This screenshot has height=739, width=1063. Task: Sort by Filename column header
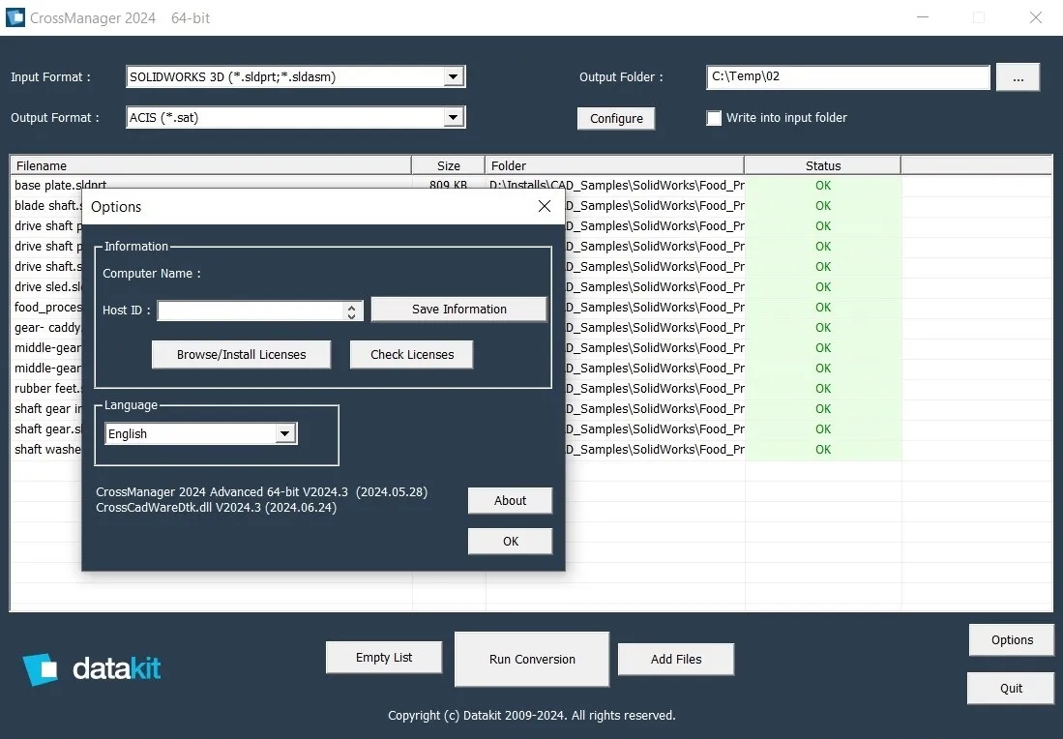(211, 165)
